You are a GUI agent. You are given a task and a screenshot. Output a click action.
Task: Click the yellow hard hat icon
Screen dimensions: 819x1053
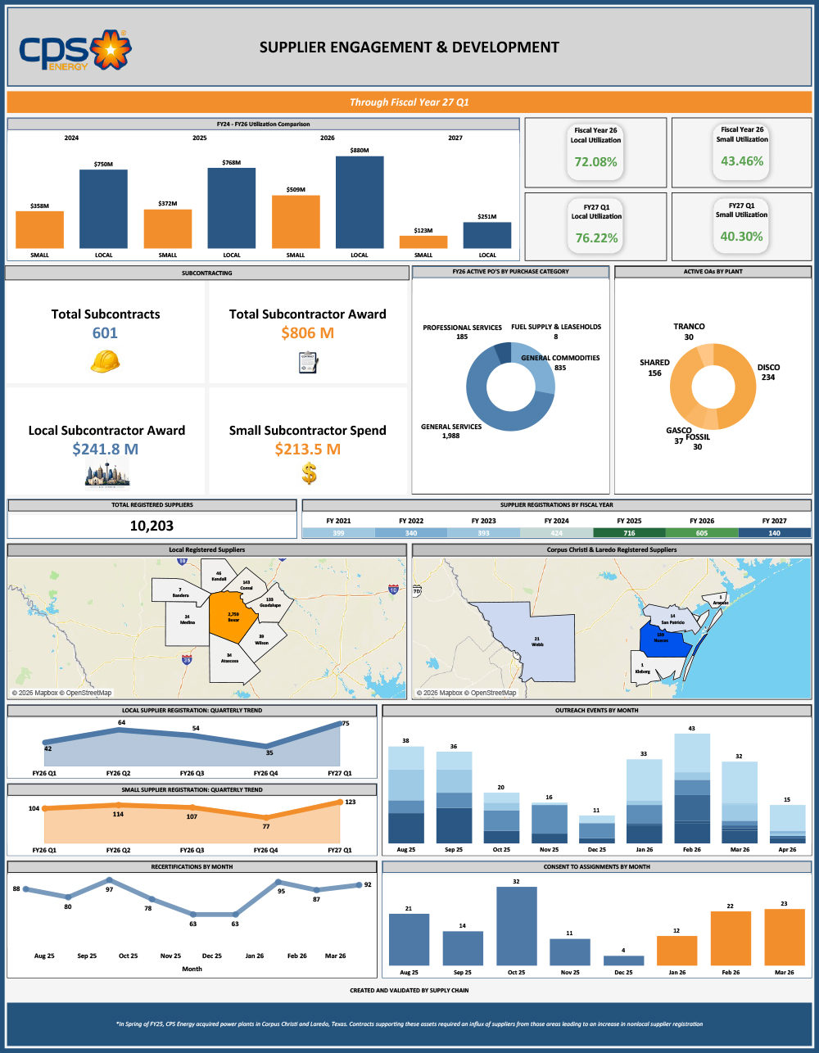coord(105,361)
